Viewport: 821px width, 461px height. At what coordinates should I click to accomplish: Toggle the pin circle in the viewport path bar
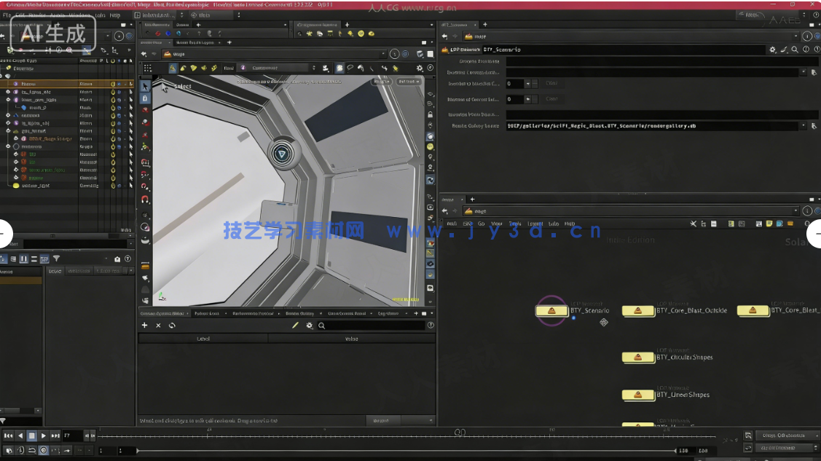pyautogui.click(x=394, y=54)
